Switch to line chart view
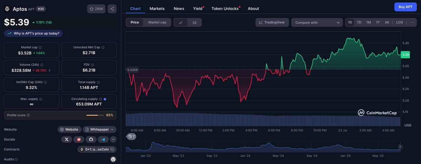This screenshot has height=164, width=421. tap(181, 22)
